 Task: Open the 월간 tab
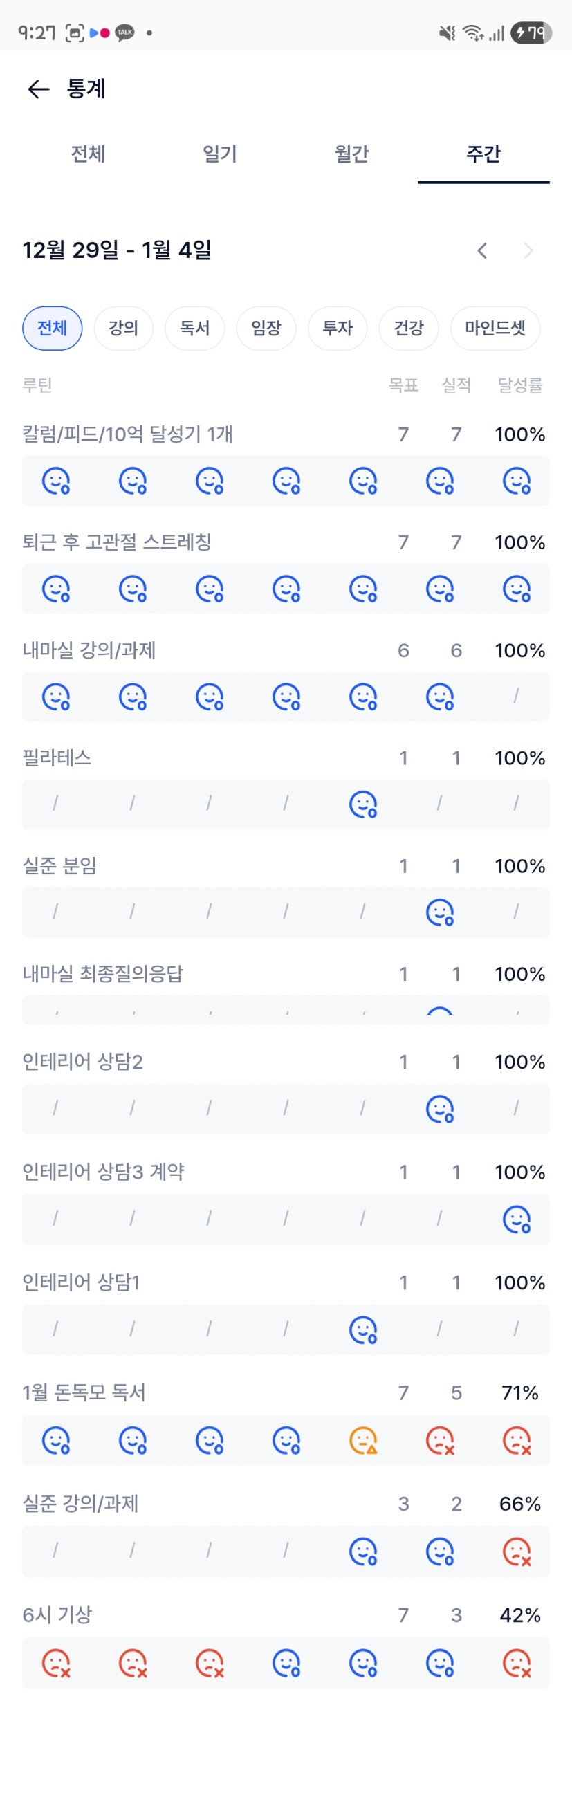pyautogui.click(x=351, y=154)
